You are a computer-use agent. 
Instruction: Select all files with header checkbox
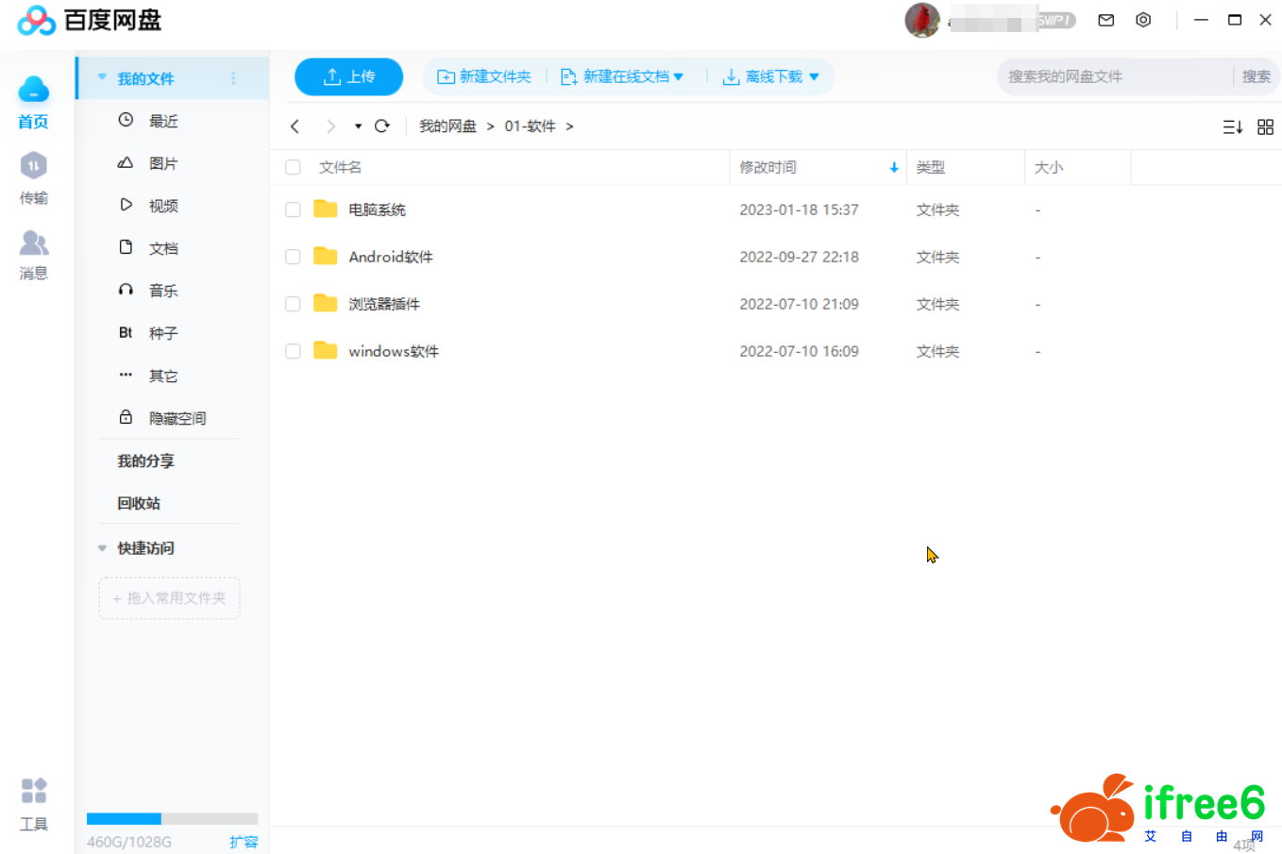(x=293, y=167)
